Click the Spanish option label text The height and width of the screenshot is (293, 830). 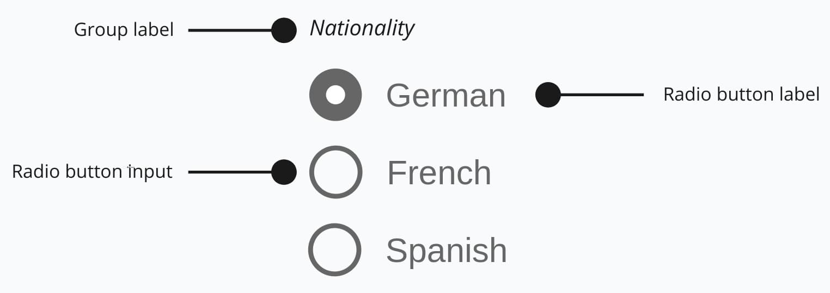pyautogui.click(x=446, y=251)
